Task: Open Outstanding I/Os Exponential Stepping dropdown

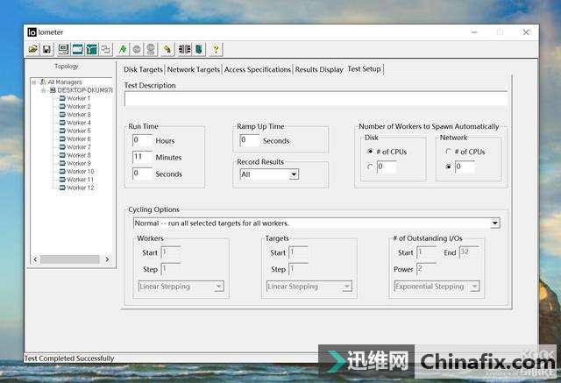Action: coord(474,287)
